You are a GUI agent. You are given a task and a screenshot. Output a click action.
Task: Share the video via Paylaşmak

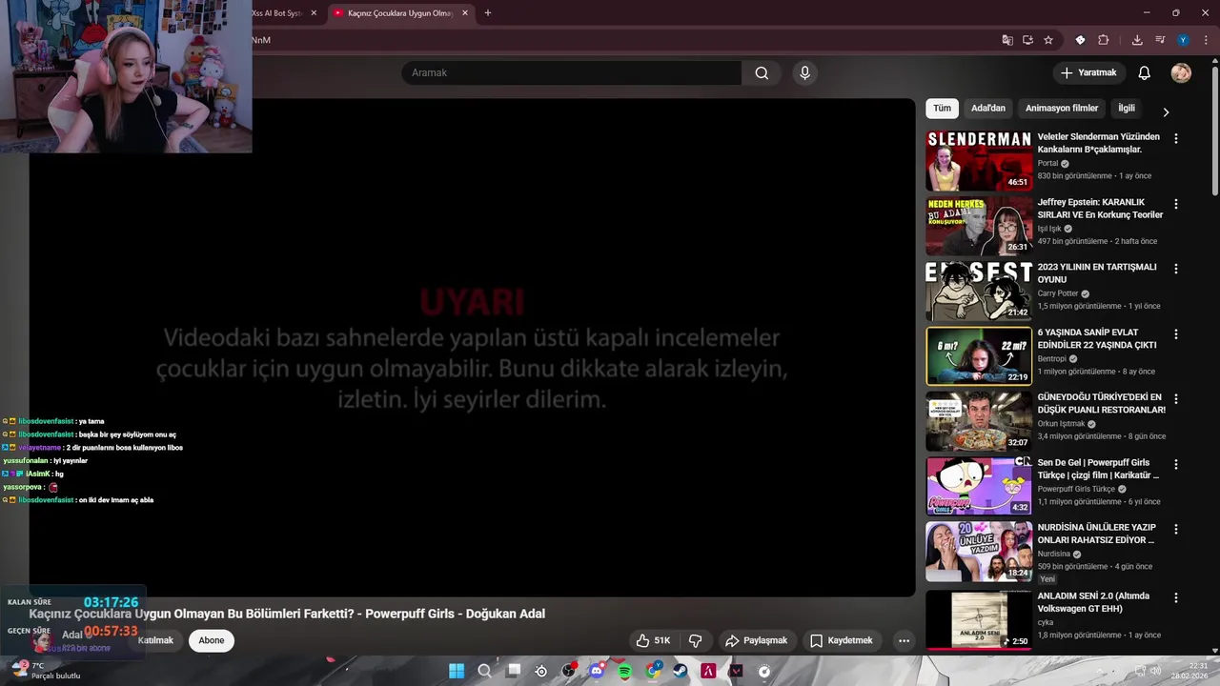[x=756, y=640]
